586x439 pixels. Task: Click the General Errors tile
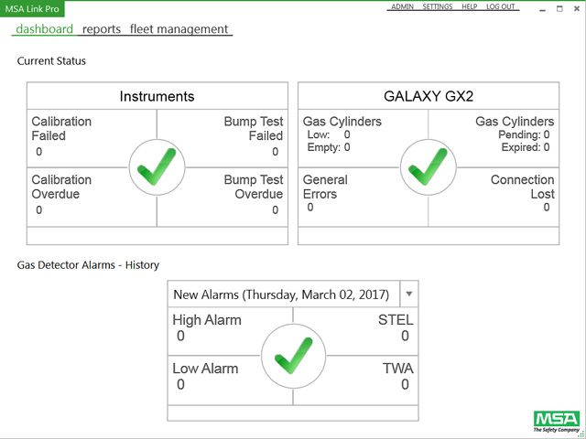coord(343,192)
